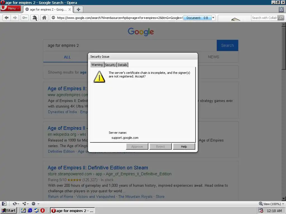Open the address bar history dropdown arrow
286x214 pixels.
[x=213, y=18]
